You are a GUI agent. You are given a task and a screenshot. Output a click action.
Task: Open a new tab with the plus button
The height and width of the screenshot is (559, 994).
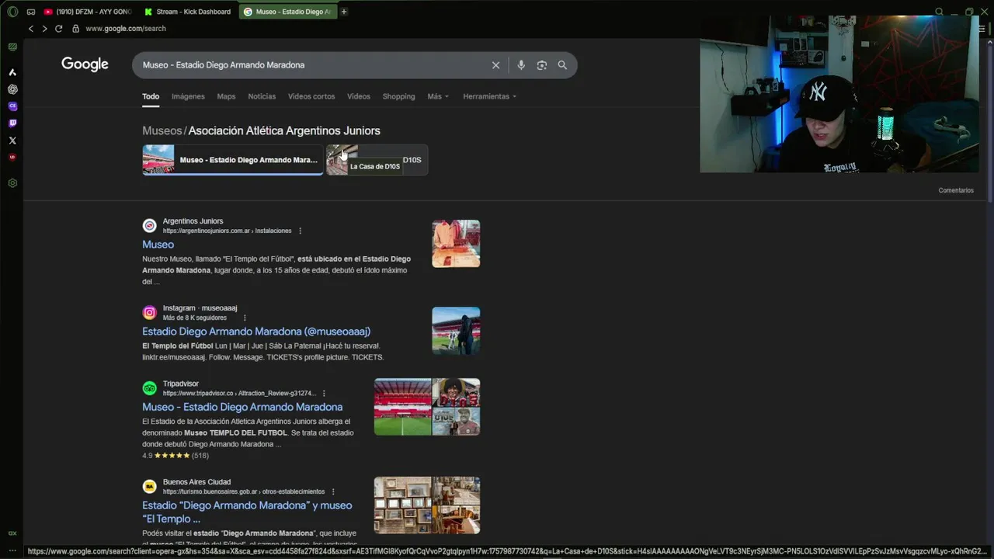click(344, 12)
